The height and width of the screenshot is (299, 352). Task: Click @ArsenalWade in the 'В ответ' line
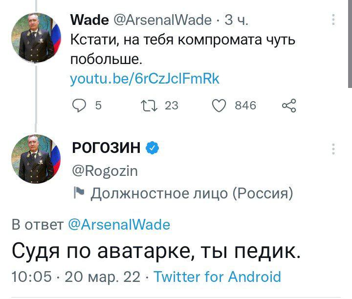[x=119, y=225]
